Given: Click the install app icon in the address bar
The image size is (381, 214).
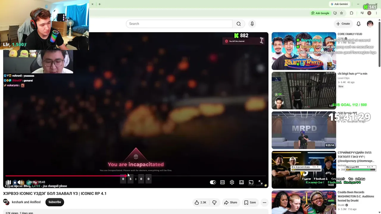Looking at the screenshot, I should pos(335,13).
